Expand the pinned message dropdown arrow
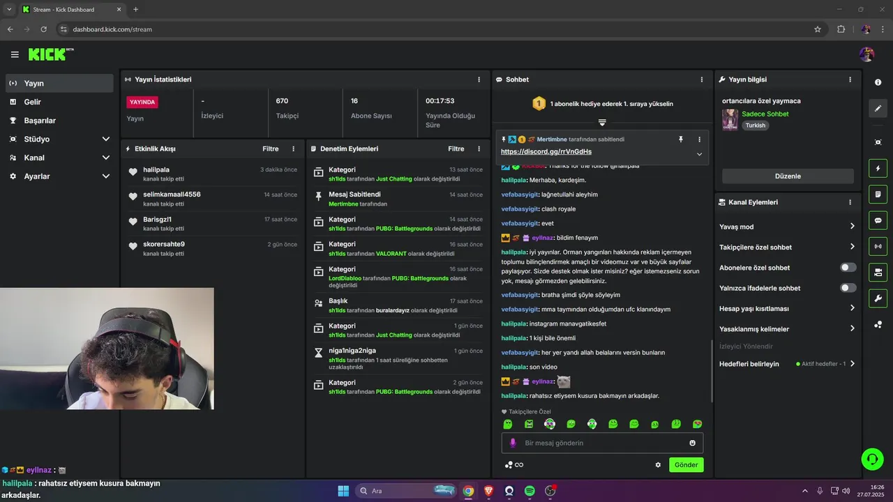Screen dimensions: 893x502 click(x=699, y=154)
